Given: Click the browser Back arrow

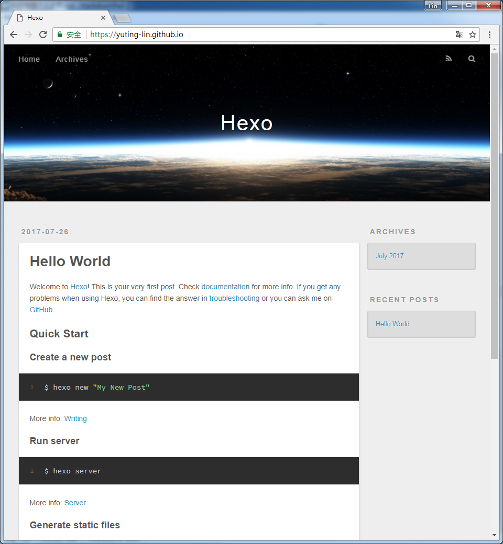Looking at the screenshot, I should (x=14, y=35).
